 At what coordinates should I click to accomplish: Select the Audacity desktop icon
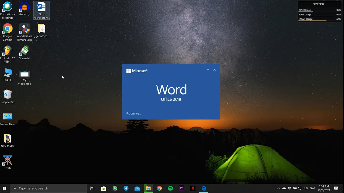coord(24,9)
